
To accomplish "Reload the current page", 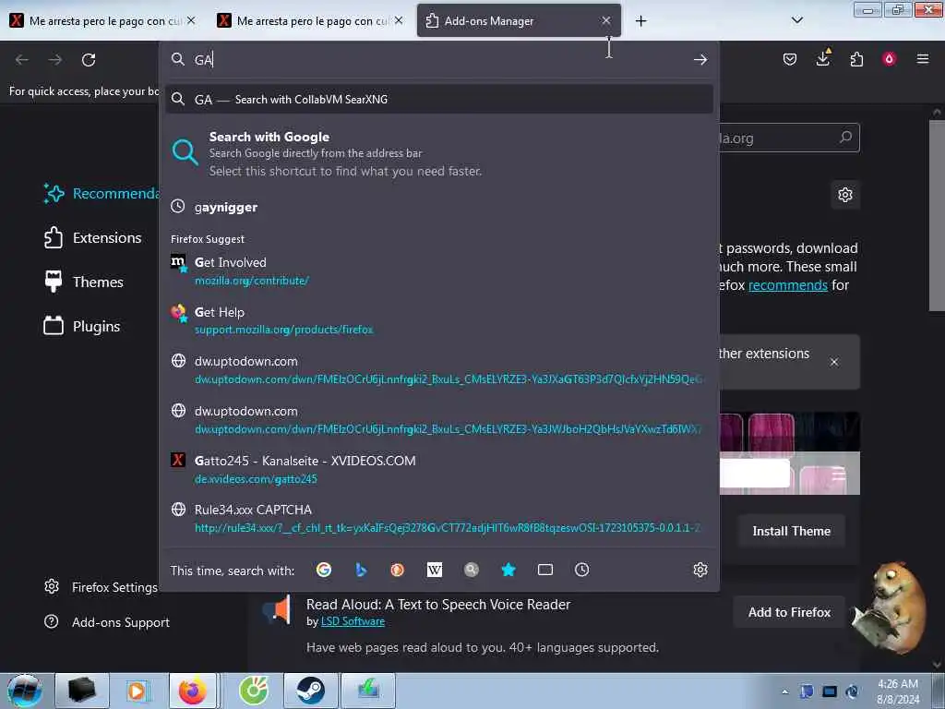I will click(89, 60).
